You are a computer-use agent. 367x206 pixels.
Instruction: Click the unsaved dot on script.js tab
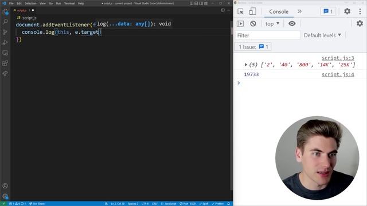(33, 10)
